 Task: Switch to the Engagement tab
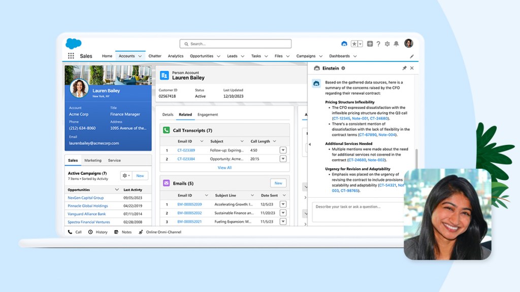pyautogui.click(x=208, y=115)
